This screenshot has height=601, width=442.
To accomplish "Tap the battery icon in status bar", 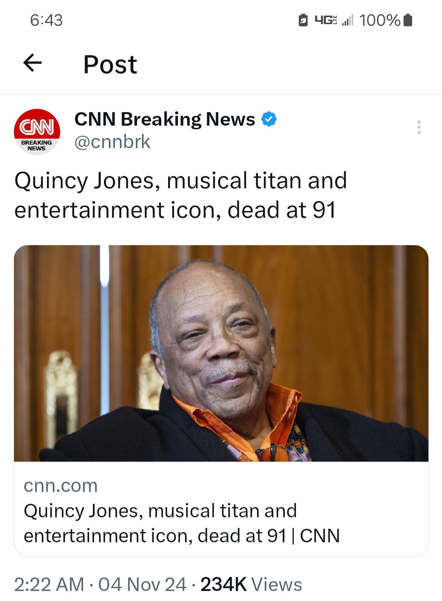I will 408,20.
